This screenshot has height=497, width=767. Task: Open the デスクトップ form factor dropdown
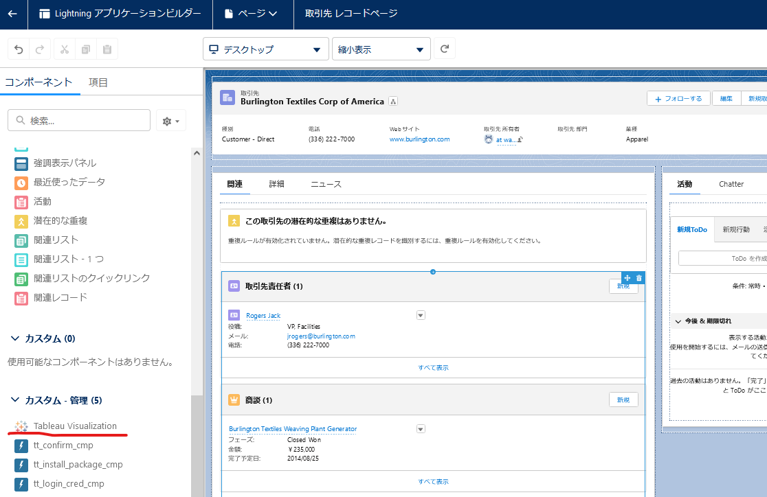(265, 49)
